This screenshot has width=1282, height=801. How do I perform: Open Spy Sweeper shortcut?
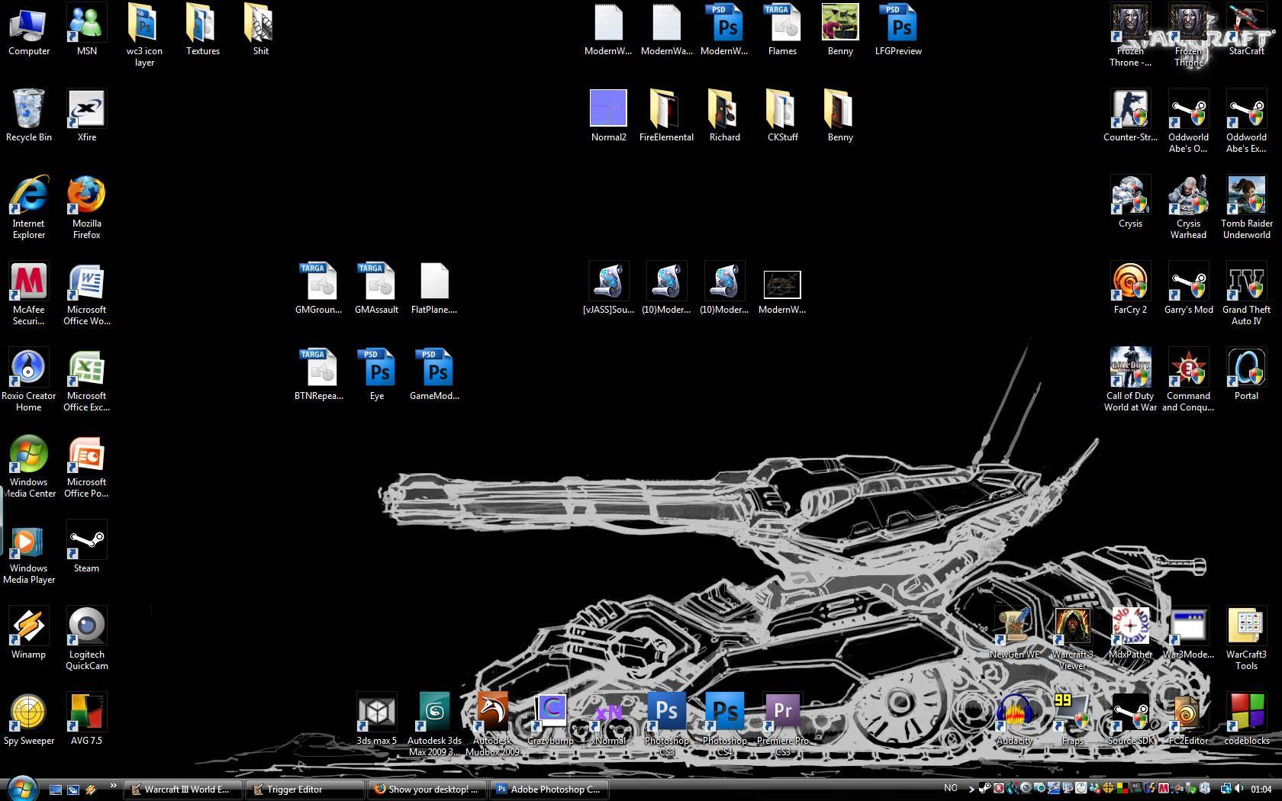coord(29,719)
